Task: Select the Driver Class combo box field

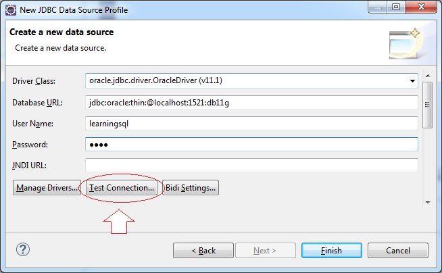Action: point(251,81)
